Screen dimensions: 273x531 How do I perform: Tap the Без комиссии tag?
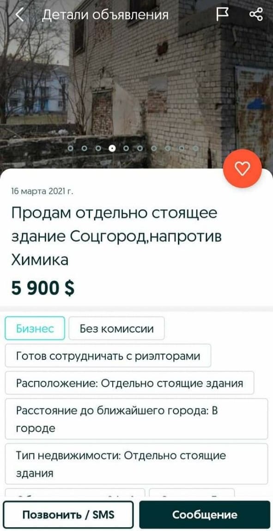116,328
